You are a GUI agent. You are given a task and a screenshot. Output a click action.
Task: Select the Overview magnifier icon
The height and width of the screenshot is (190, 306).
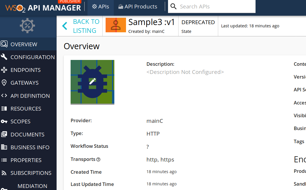pos(4,44)
